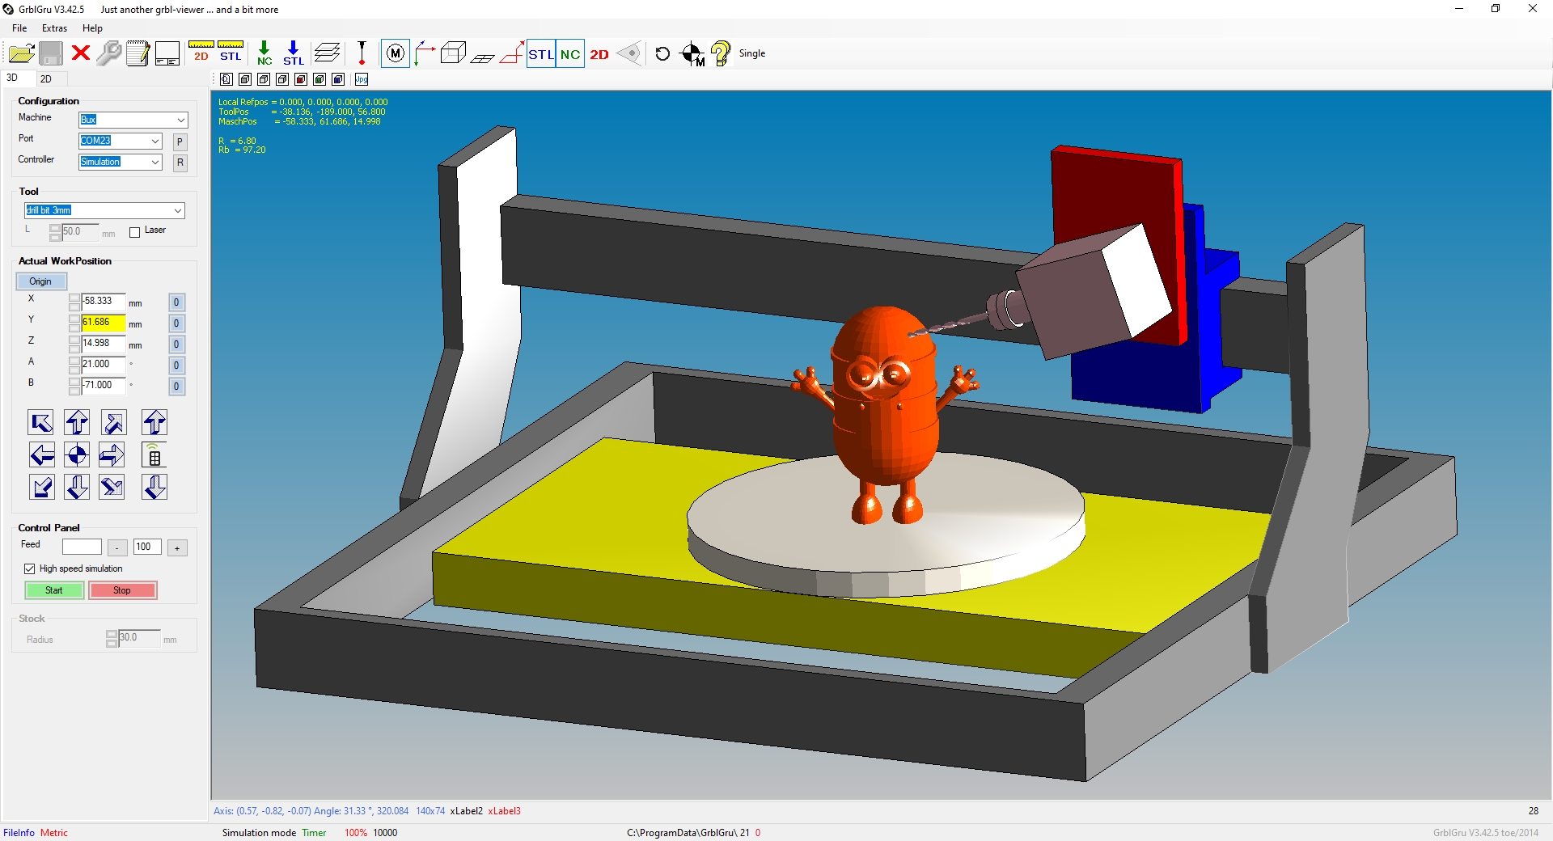
Task: Uncheck High speed simulation
Action: (30, 569)
